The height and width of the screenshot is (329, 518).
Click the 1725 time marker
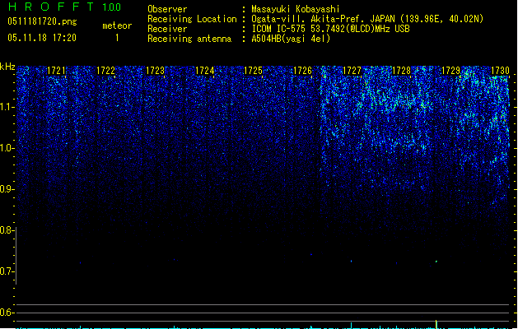tap(253, 71)
